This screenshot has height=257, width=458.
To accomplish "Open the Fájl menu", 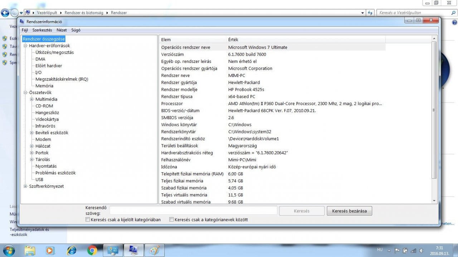I will [25, 30].
